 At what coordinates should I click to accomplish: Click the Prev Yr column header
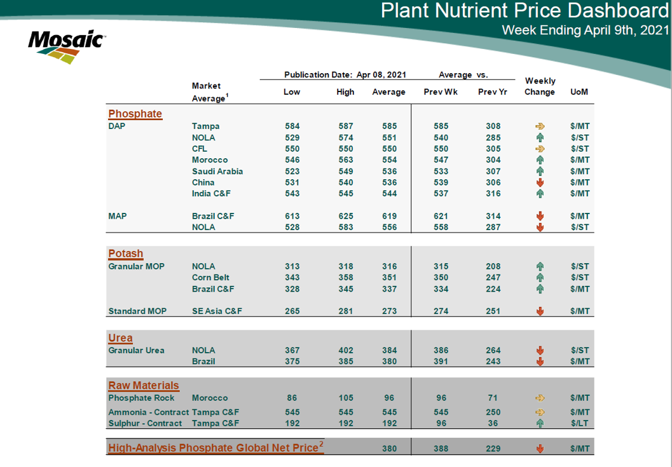point(493,92)
